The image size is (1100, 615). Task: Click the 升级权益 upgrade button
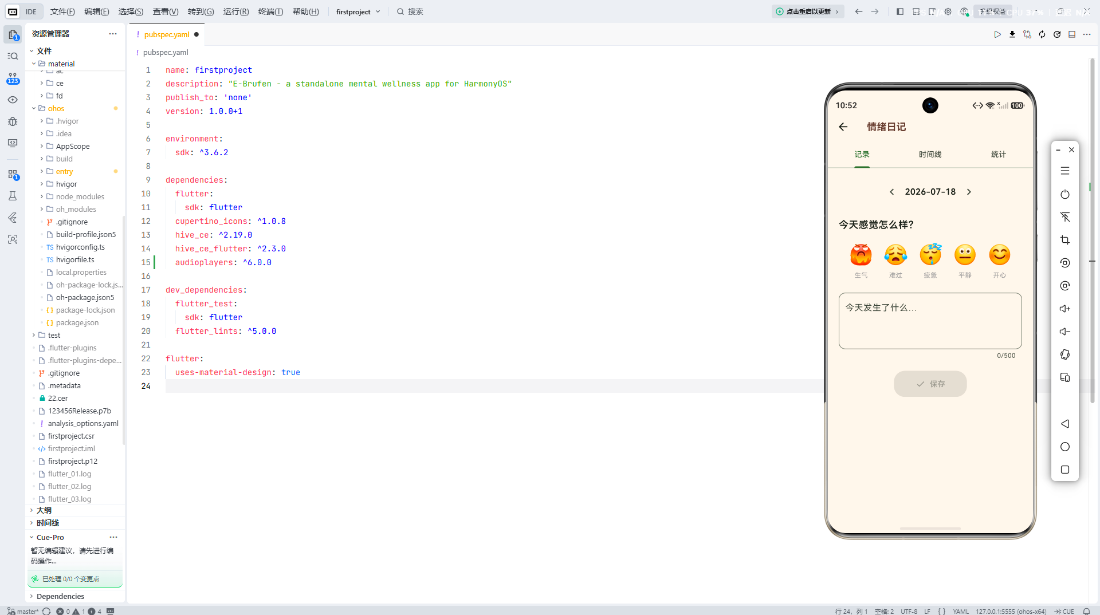[x=992, y=11]
